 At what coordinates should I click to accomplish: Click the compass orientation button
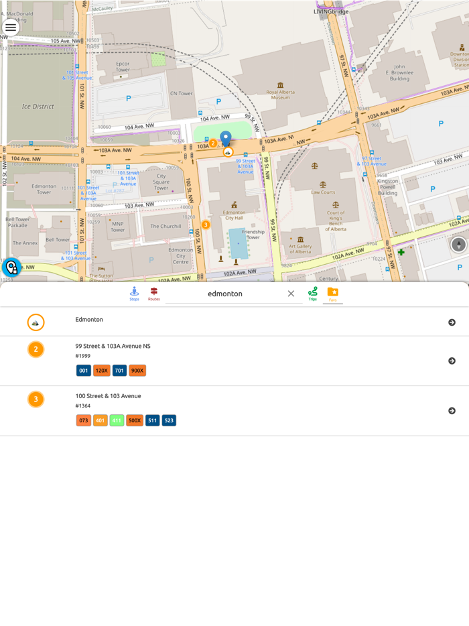click(x=458, y=245)
